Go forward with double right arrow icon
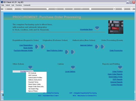This screenshot has width=136, height=101. (x=73, y=9)
